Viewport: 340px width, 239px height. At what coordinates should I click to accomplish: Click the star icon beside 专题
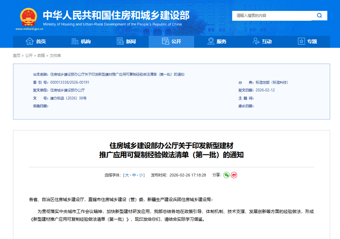(x=301, y=41)
